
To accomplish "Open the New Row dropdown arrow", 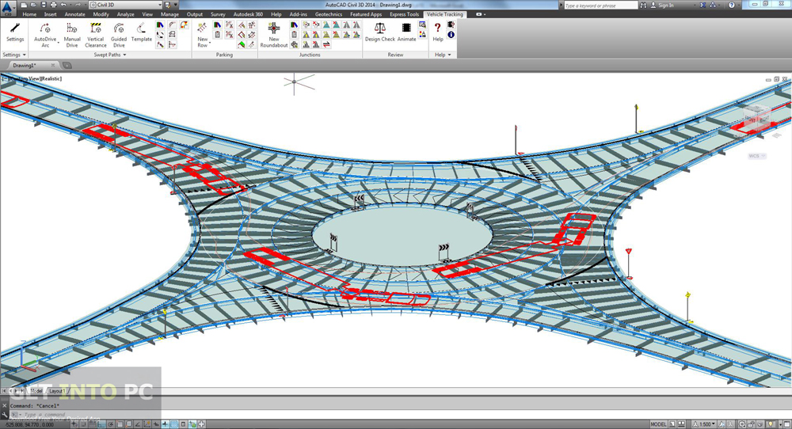I will pyautogui.click(x=209, y=43).
